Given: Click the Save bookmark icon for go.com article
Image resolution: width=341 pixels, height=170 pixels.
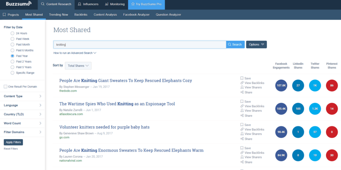Looking at the screenshot, I should (242, 125).
